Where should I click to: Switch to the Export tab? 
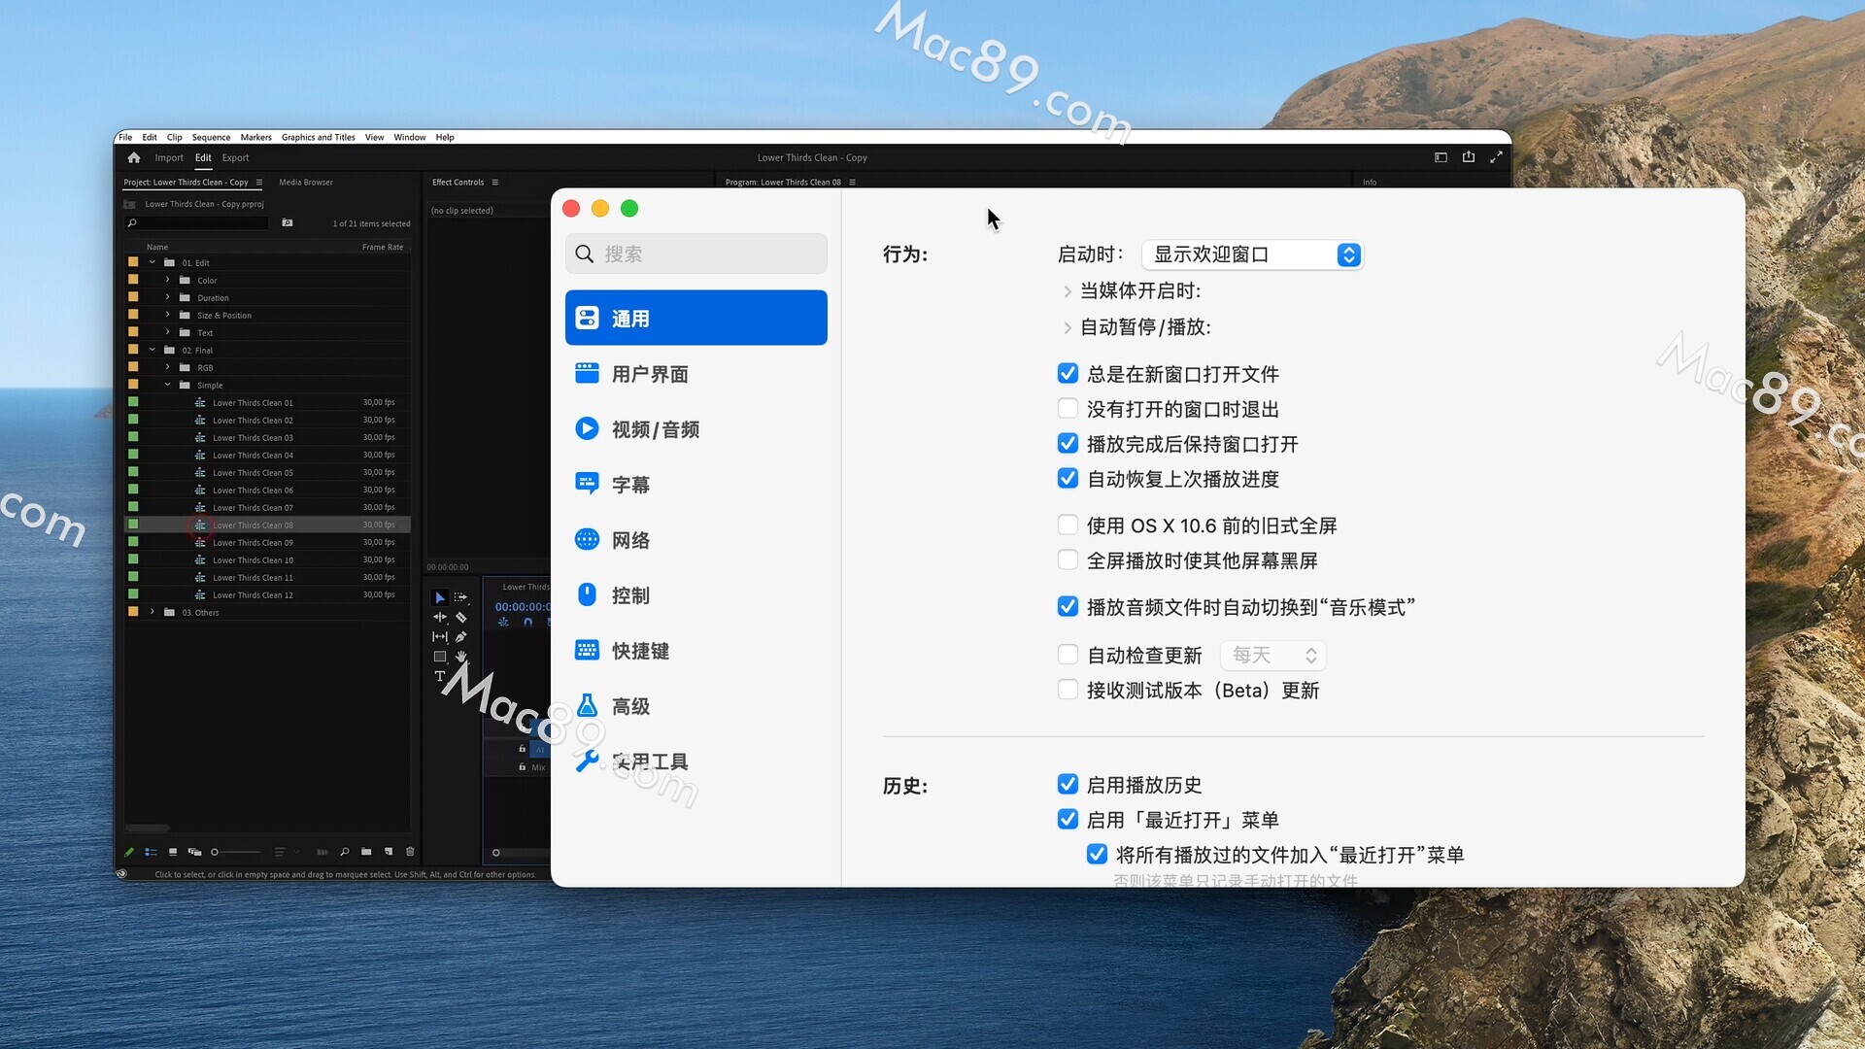click(235, 157)
